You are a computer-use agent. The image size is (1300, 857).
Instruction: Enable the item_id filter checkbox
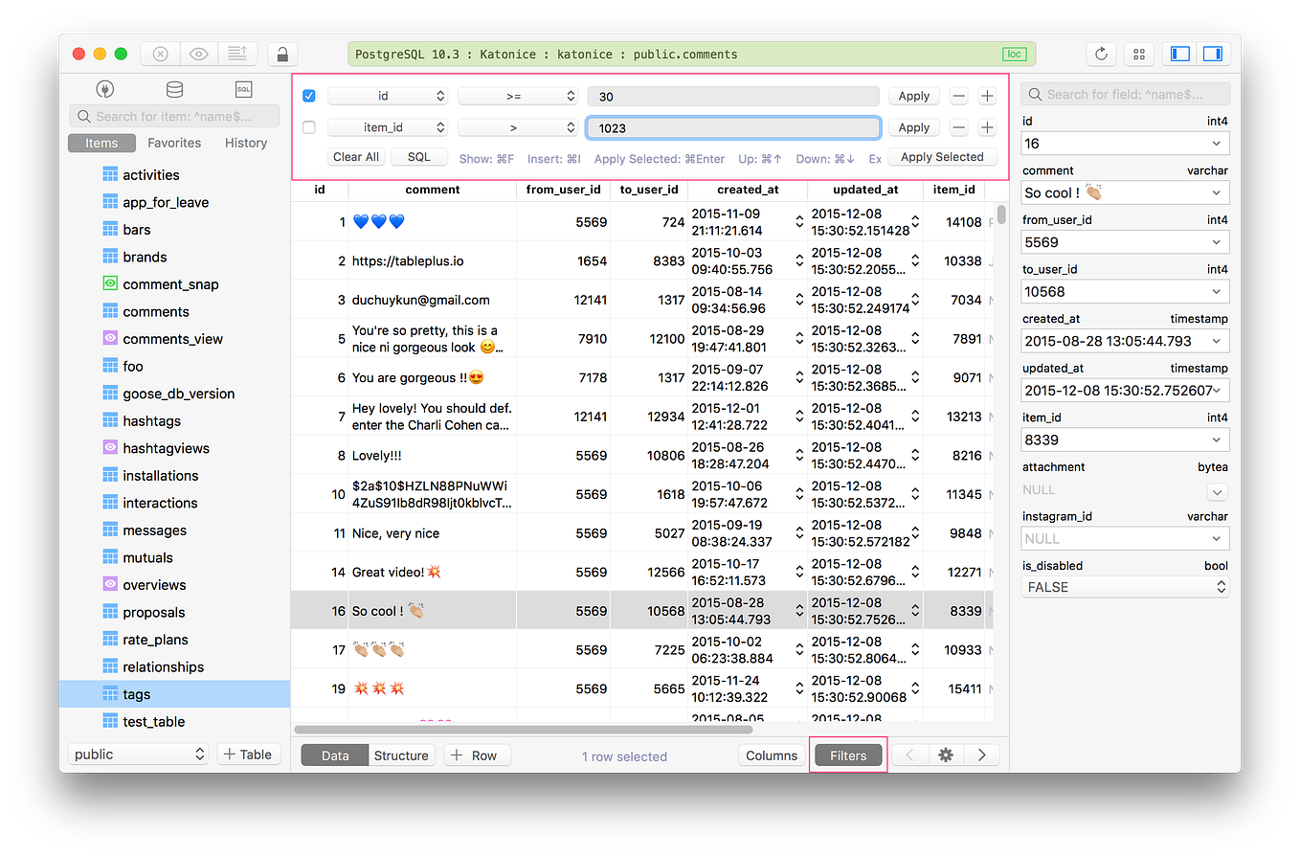pyautogui.click(x=308, y=126)
